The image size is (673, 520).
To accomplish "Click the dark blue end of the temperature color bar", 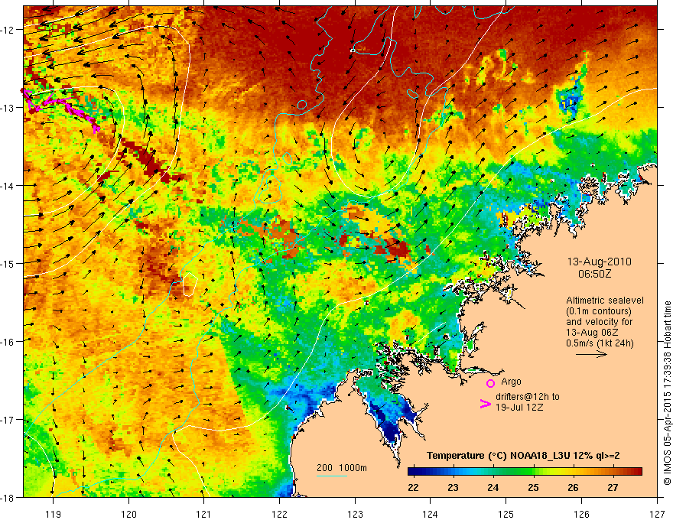I will click(413, 472).
